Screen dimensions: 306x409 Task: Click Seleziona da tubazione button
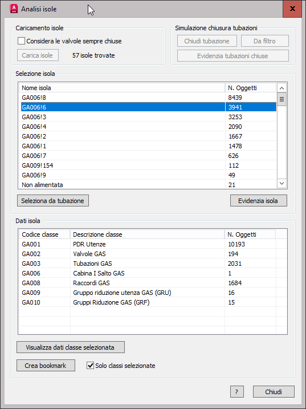click(x=53, y=201)
